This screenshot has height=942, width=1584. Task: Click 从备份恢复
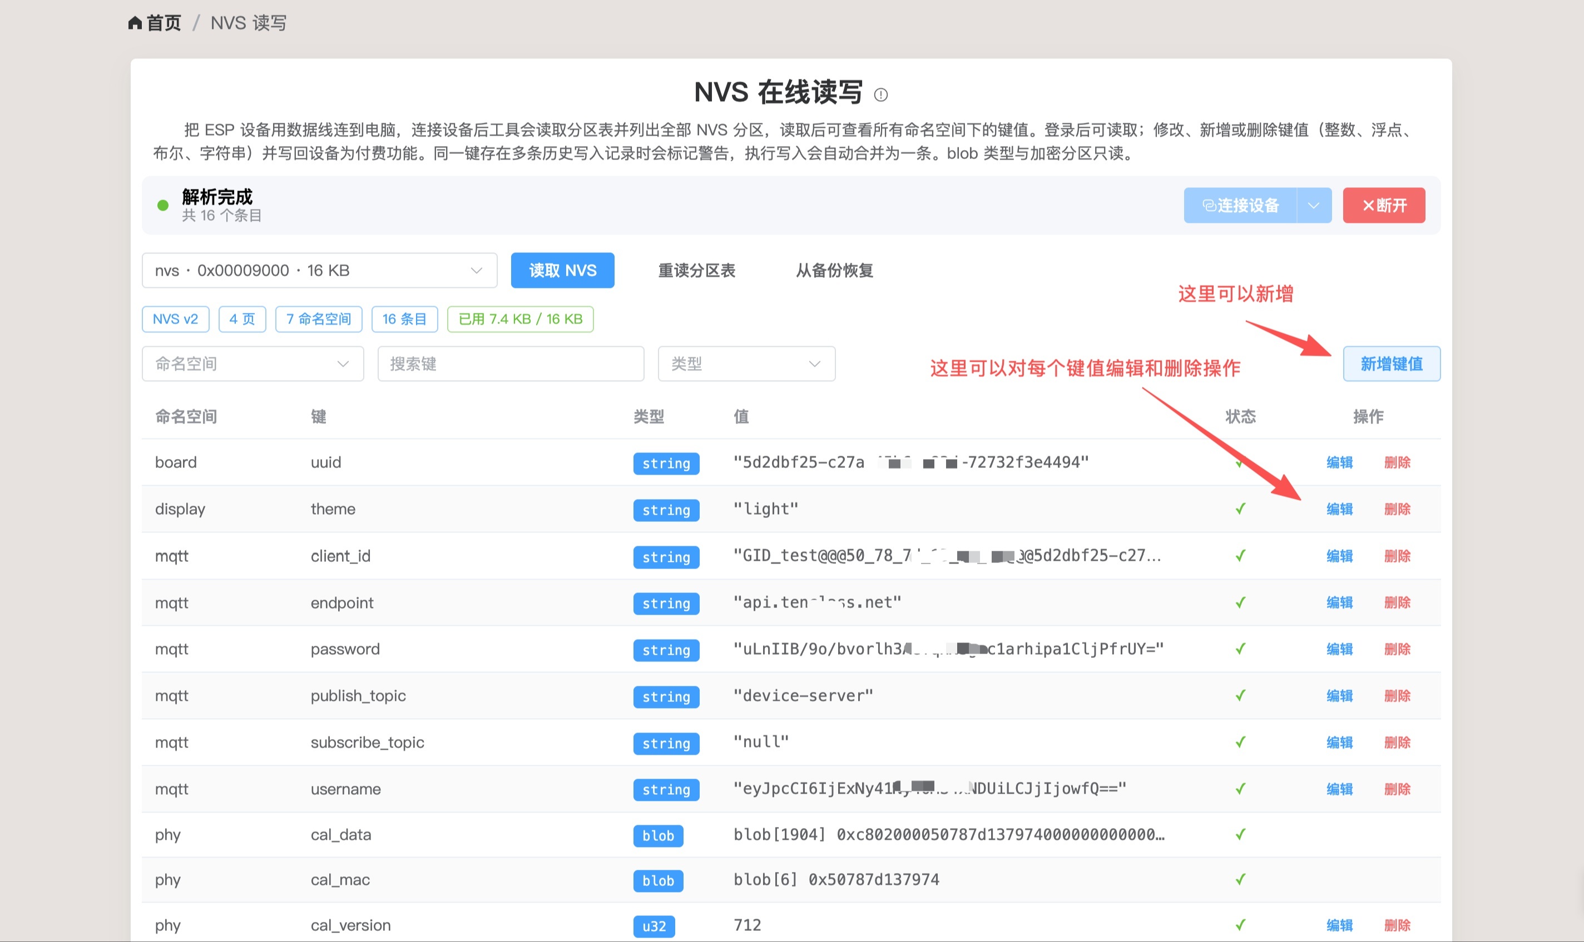coord(835,271)
